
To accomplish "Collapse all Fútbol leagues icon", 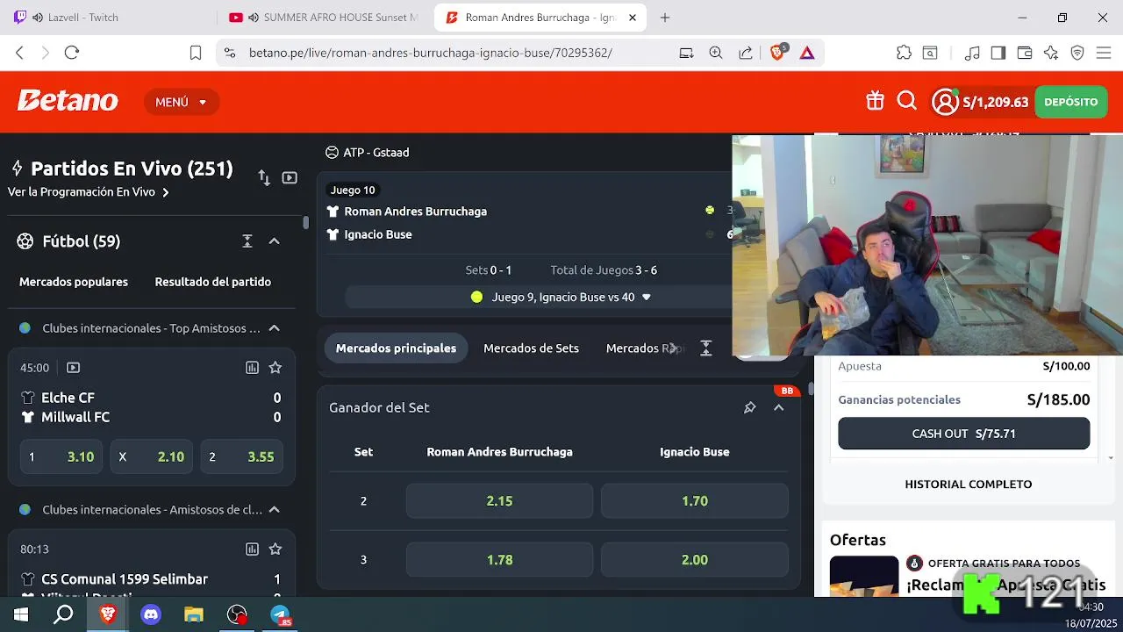I will click(x=247, y=241).
